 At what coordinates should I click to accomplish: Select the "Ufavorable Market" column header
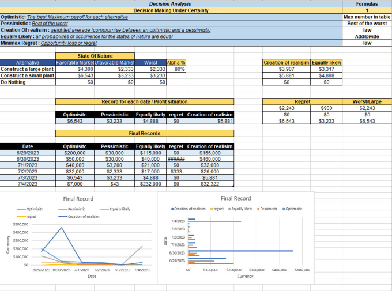114,62
